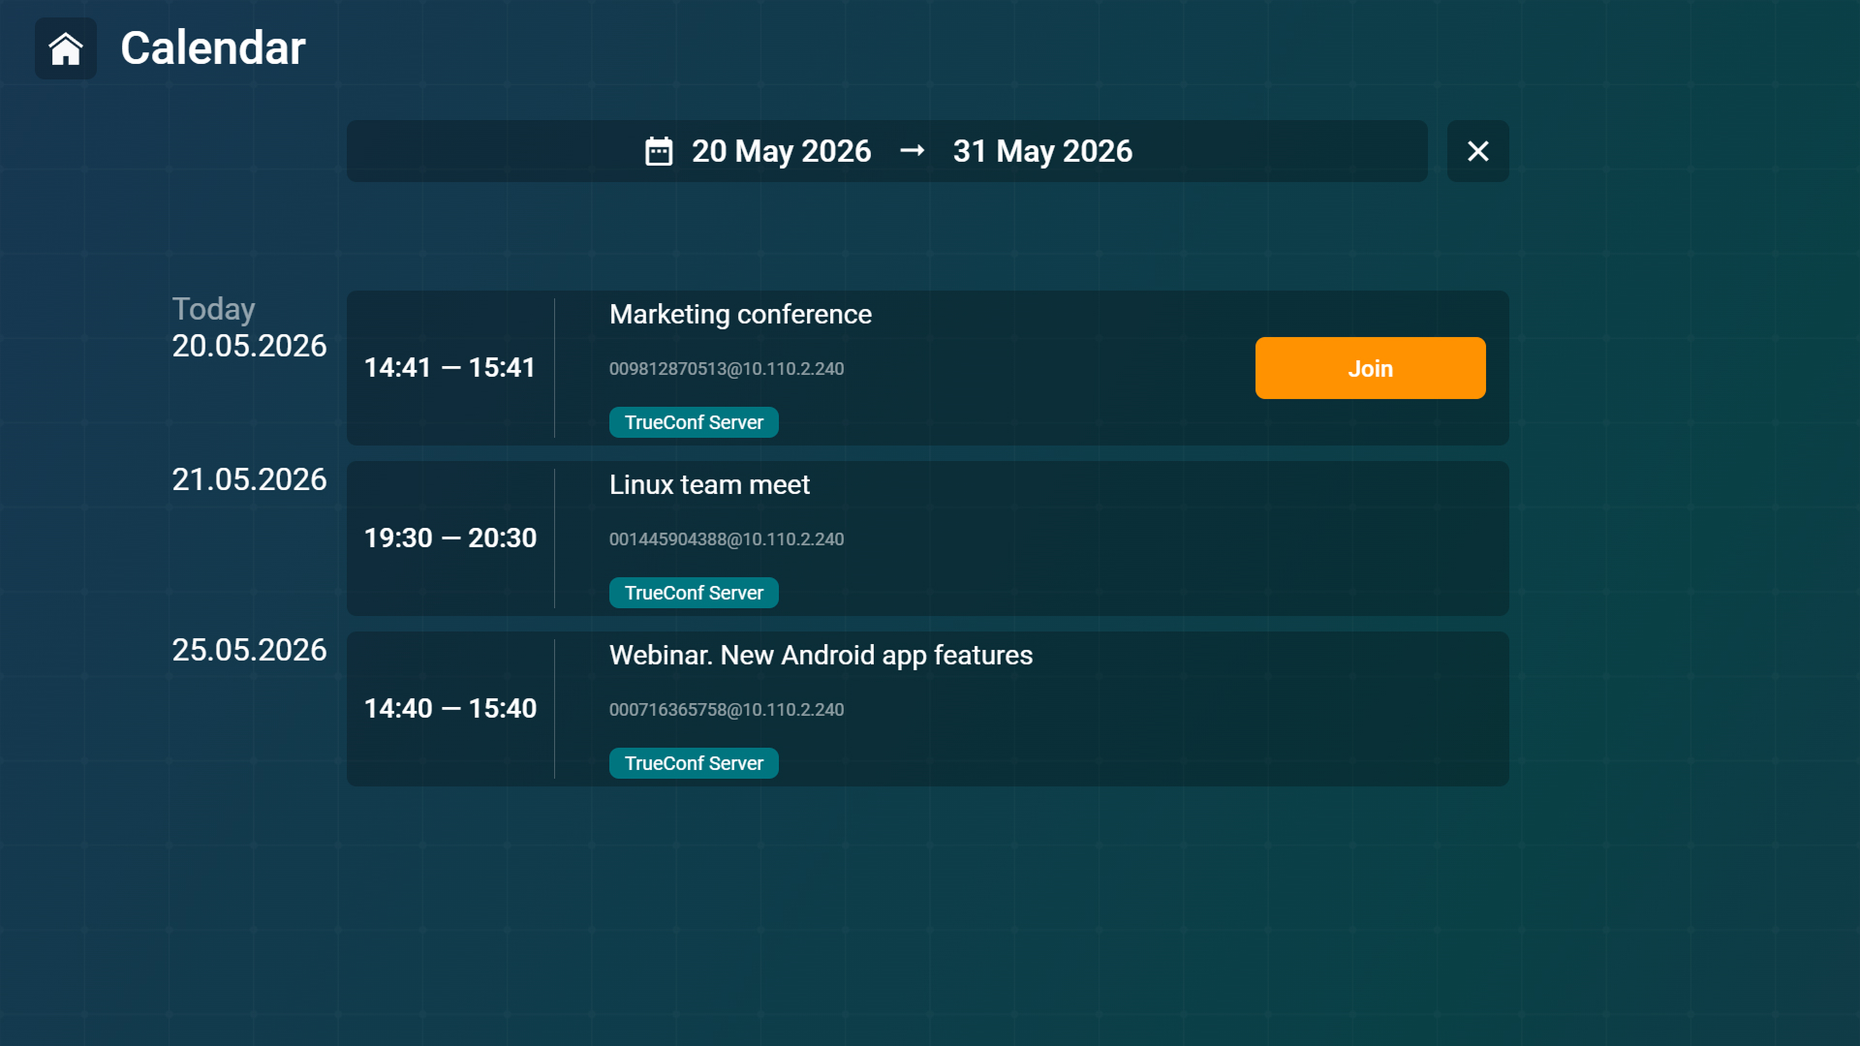Image resolution: width=1860 pixels, height=1046 pixels.
Task: Select address 000716365758@10.110.2.240
Action: [727, 710]
